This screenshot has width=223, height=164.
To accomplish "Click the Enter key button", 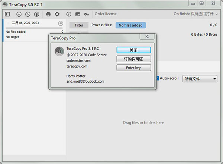I will click(x=133, y=68).
